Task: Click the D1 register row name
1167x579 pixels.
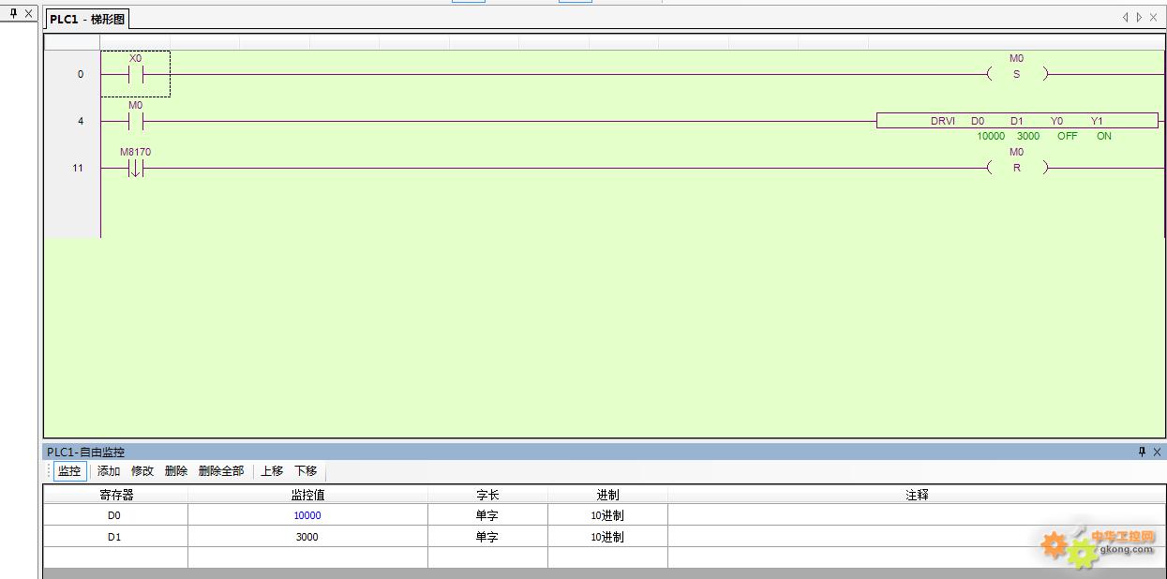Action: (x=114, y=537)
